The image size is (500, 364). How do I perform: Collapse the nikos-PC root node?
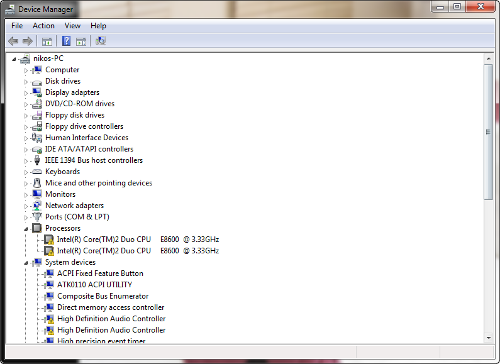[14, 59]
